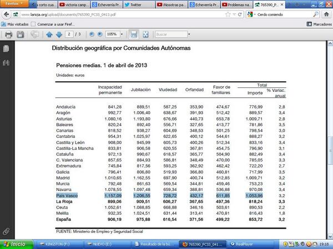The width and height of the screenshot is (333, 249).
Task: Close the 765390_P... PDF tab
Action: (x=282, y=4)
